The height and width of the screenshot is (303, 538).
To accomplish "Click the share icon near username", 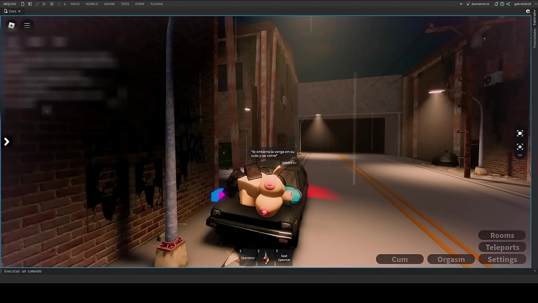I will [x=508, y=4].
